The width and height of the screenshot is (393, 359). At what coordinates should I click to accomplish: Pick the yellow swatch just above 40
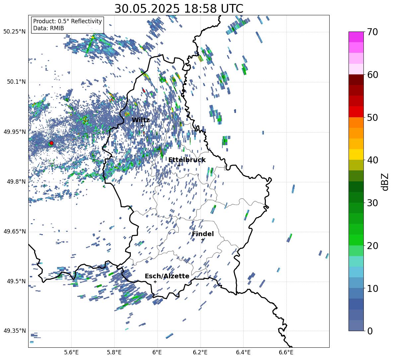pos(356,154)
